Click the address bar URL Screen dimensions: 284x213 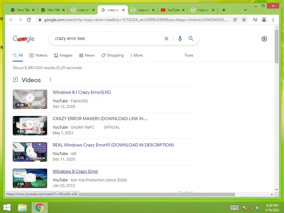point(136,20)
